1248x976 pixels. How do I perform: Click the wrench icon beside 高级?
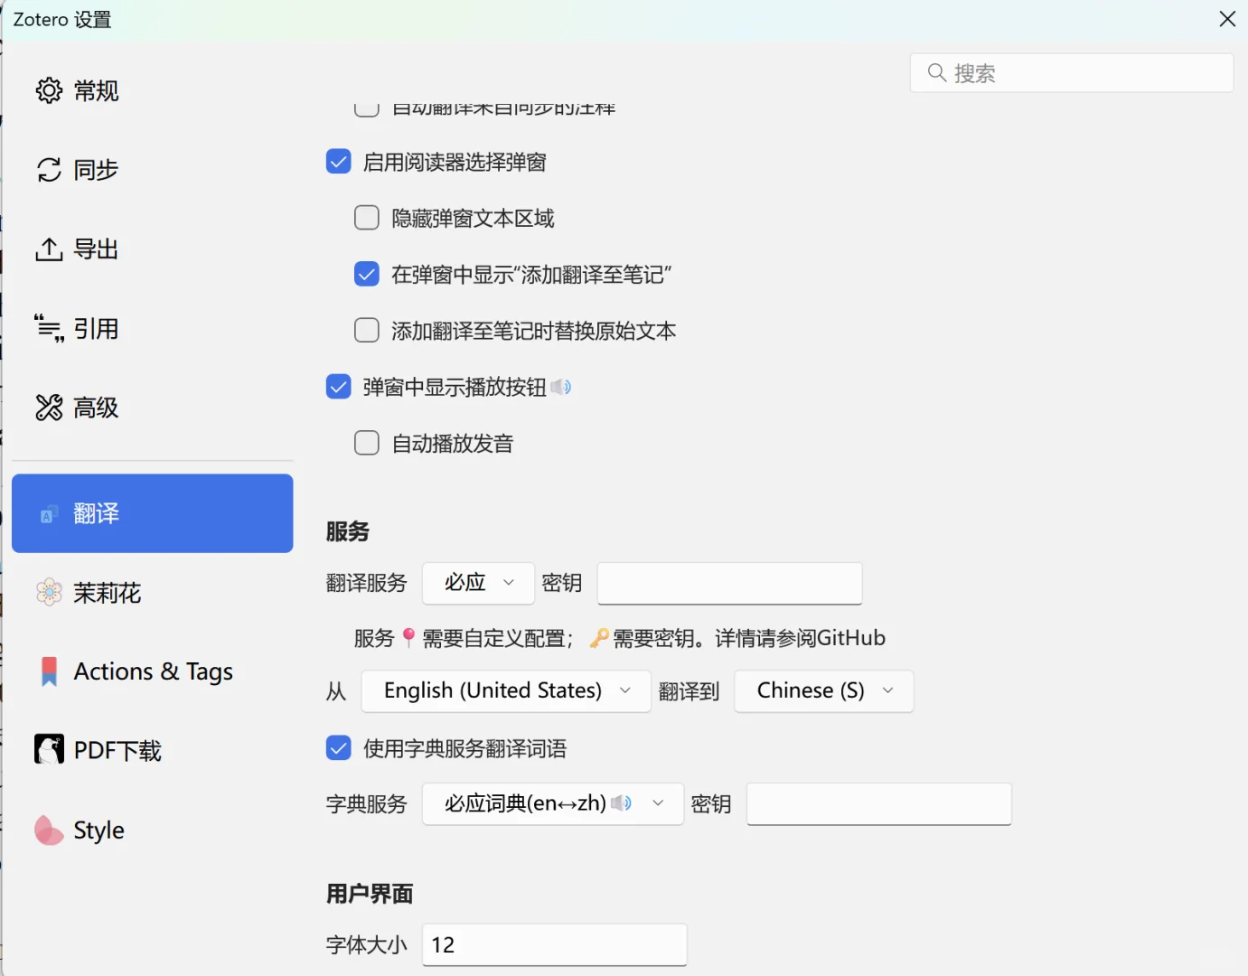[x=49, y=408]
